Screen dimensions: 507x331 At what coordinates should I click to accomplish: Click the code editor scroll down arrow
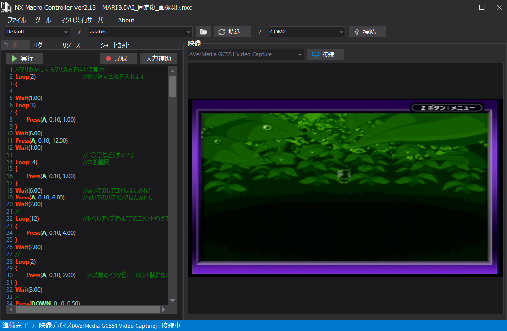tap(172, 301)
